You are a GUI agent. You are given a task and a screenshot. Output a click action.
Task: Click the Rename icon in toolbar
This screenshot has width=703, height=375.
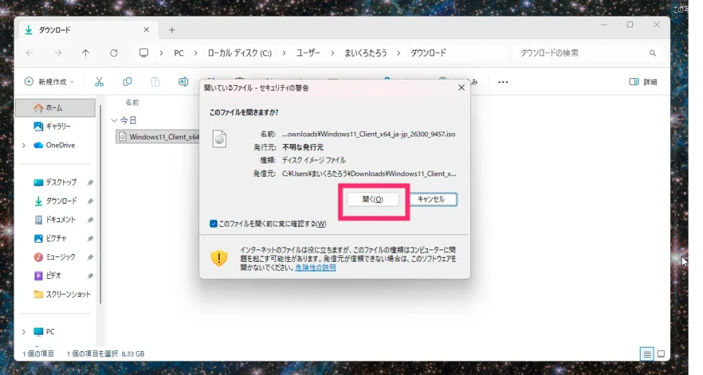tap(183, 82)
